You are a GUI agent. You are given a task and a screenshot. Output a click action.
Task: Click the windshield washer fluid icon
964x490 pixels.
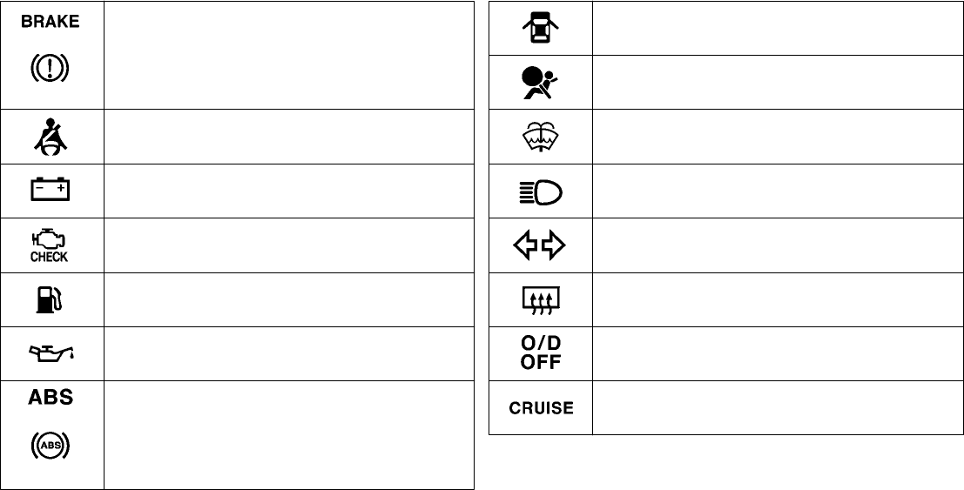click(541, 137)
